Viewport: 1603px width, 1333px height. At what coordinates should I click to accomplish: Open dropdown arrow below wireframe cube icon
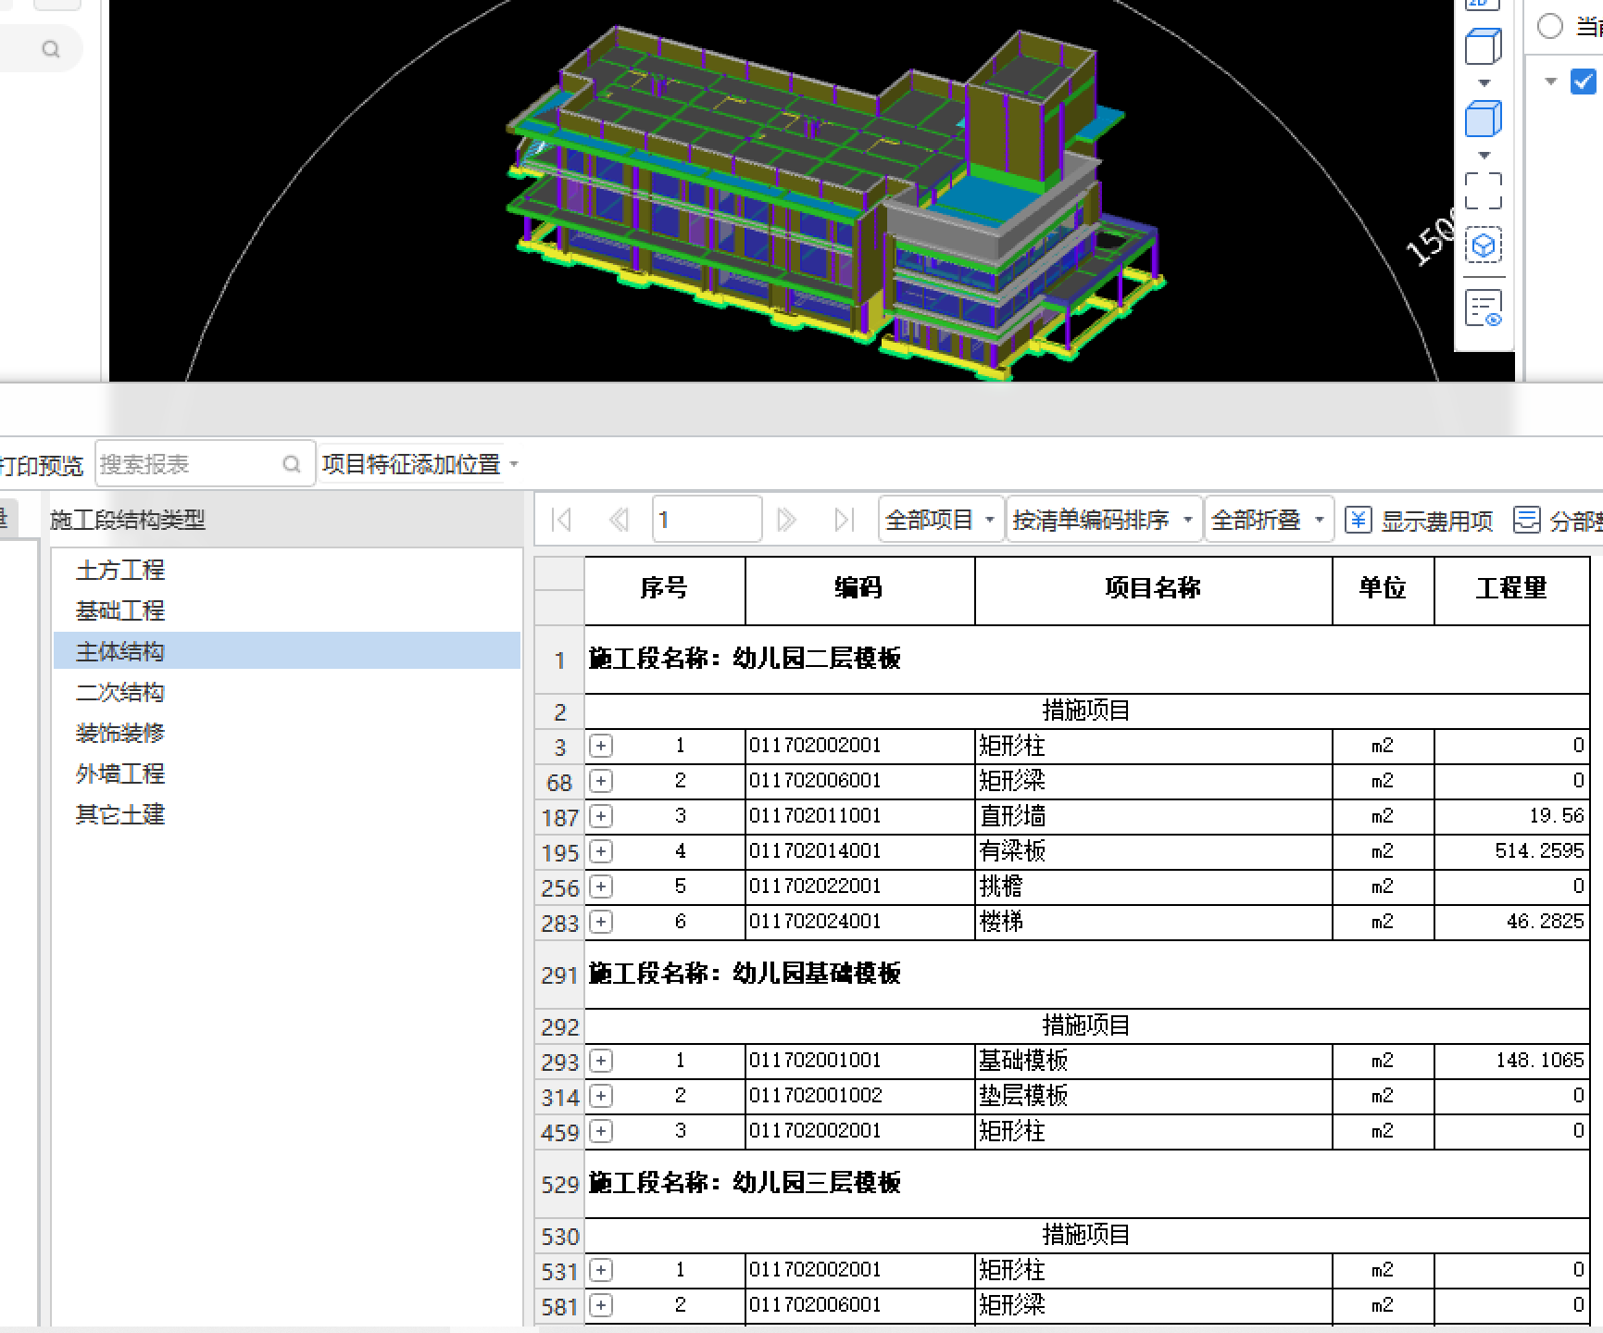point(1484,83)
